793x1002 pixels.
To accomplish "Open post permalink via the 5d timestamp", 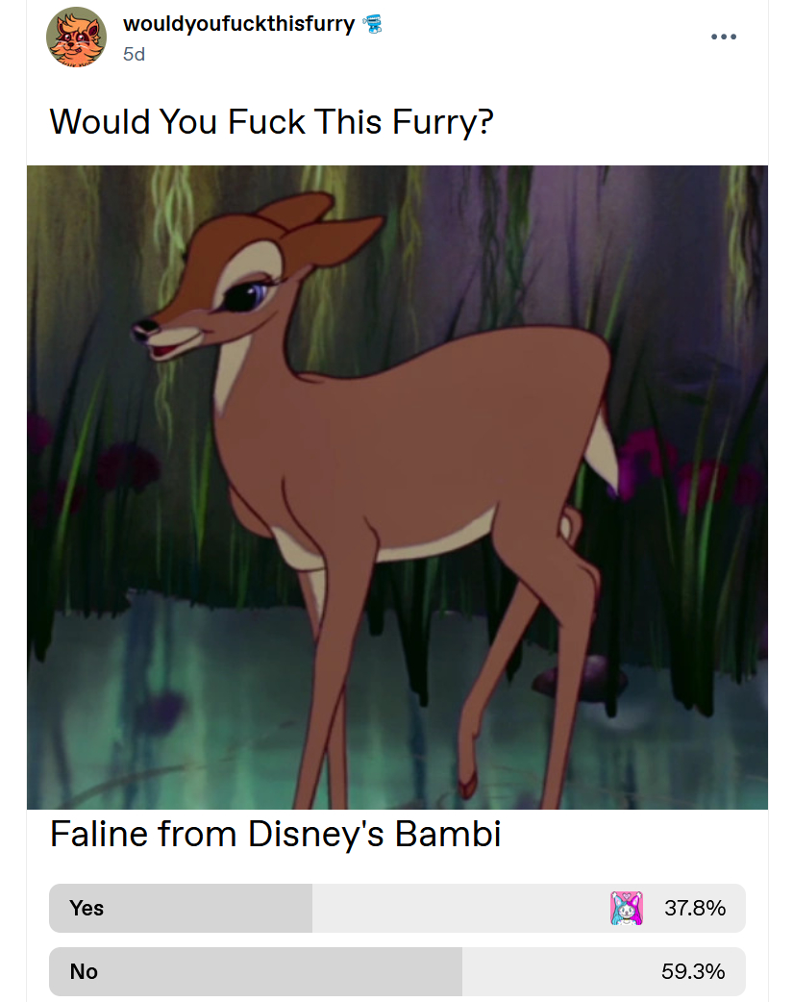I will point(134,54).
